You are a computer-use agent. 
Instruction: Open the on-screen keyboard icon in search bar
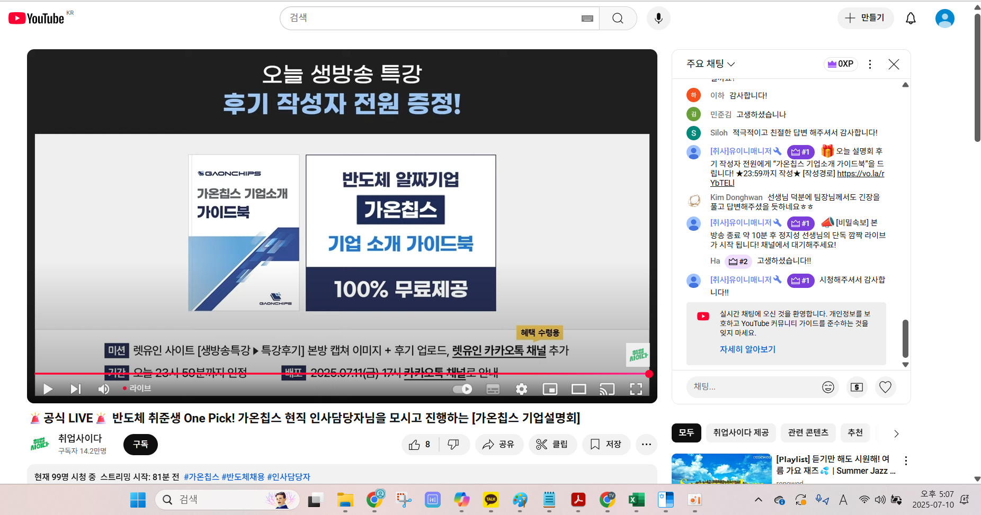pyautogui.click(x=587, y=19)
